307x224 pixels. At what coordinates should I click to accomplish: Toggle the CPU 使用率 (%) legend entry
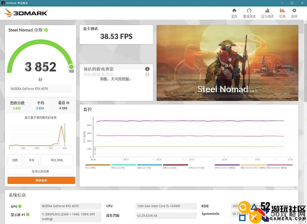[197, 168]
